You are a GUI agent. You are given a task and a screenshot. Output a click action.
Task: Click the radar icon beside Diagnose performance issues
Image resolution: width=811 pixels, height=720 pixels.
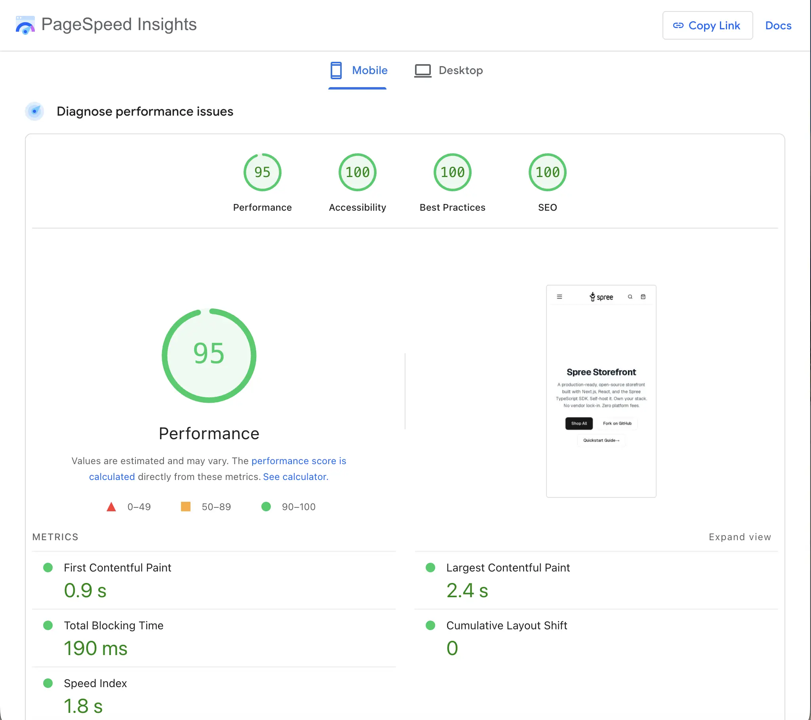pos(34,112)
